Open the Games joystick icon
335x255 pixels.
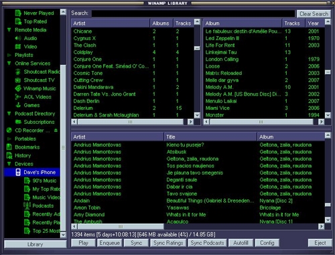[x=18, y=105]
